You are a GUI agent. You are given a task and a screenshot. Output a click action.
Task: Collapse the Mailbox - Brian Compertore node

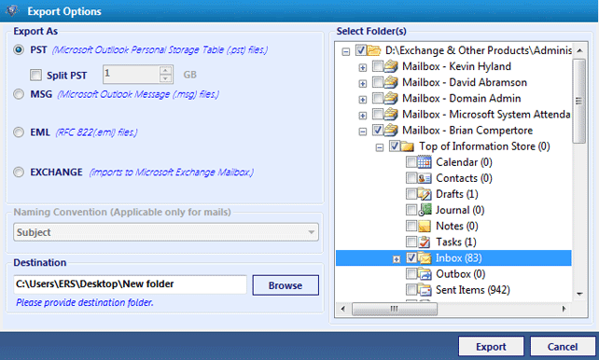(x=363, y=132)
